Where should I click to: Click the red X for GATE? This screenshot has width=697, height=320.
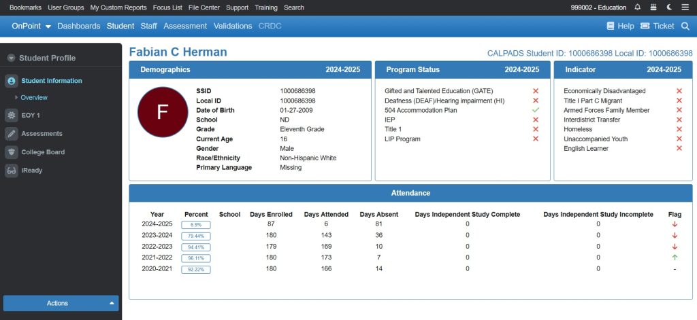coord(536,91)
